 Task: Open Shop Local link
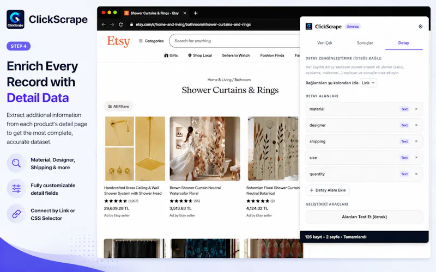point(200,55)
